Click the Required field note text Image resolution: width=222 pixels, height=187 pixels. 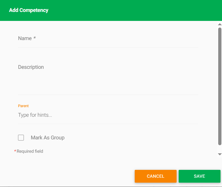click(30, 151)
